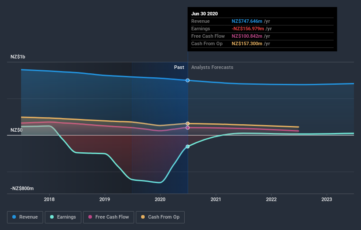Click the 2021 x-axis year label
Screen dimensions: 361x230
pos(216,199)
